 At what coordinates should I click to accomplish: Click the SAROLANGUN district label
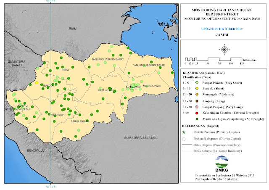click(80, 121)
